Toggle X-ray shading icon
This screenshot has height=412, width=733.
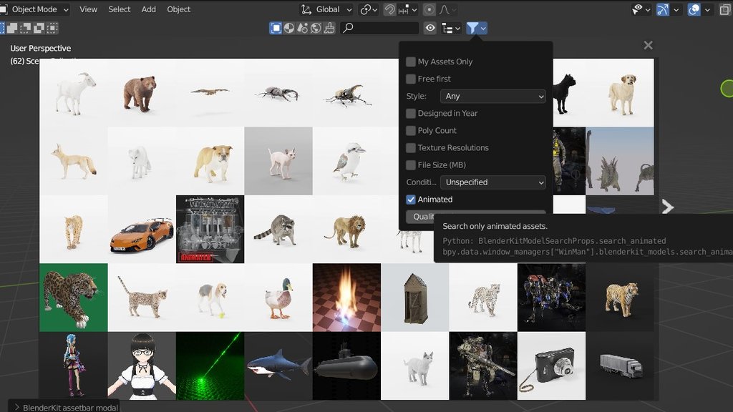coord(724,9)
